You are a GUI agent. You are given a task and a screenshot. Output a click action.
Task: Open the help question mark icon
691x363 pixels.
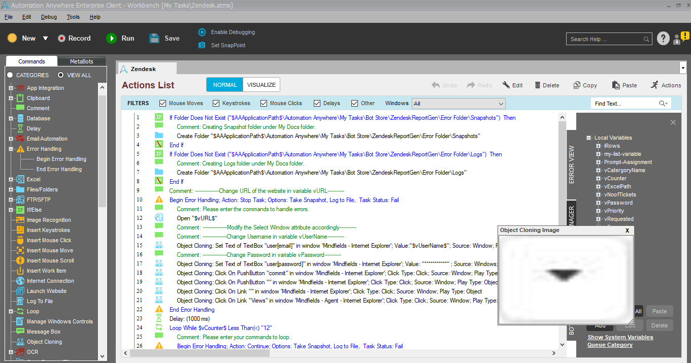pos(663,39)
